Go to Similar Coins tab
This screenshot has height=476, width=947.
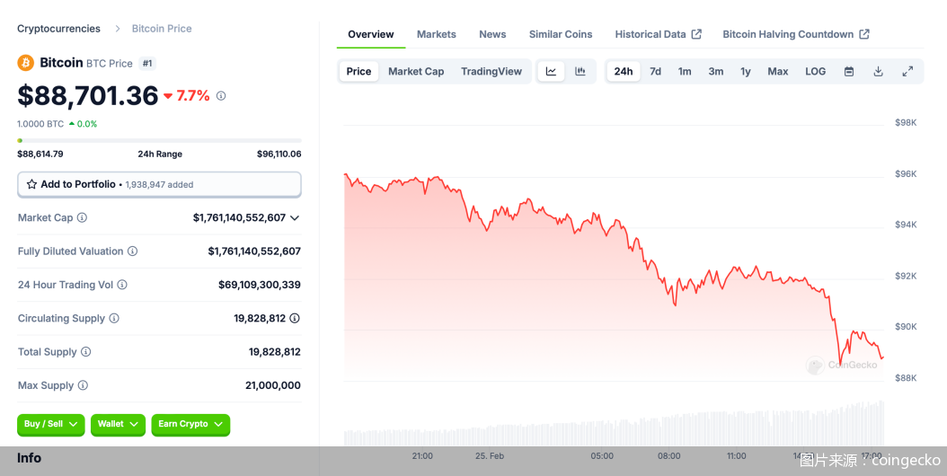(561, 34)
